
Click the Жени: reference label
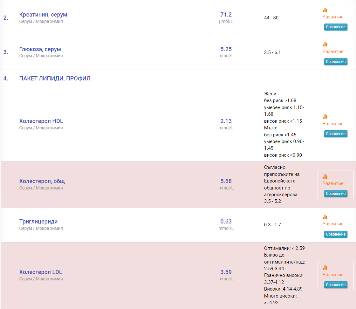(x=270, y=94)
